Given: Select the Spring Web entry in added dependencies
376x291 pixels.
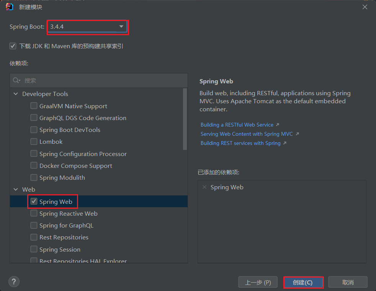Looking at the screenshot, I should point(227,187).
